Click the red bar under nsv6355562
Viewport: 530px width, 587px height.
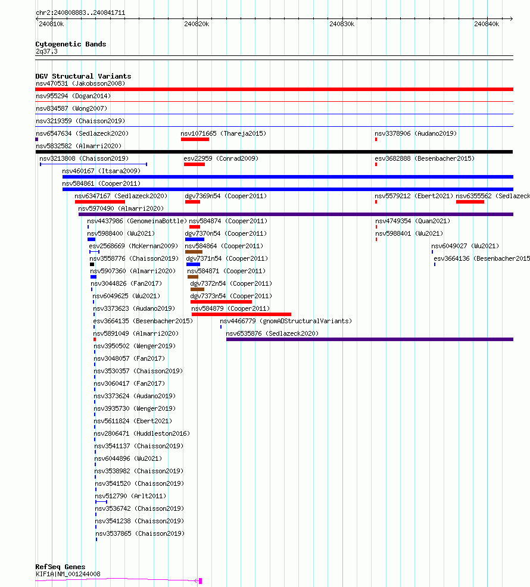coord(470,202)
